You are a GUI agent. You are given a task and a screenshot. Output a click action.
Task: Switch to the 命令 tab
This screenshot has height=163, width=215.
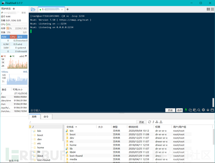(x=46, y=116)
